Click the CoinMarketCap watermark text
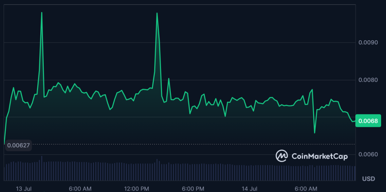Viewport: 386px width, 192px height. [319, 156]
